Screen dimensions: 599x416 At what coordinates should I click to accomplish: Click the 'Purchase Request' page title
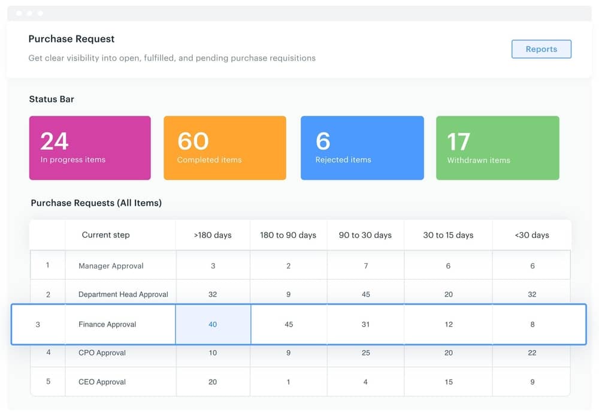(71, 39)
